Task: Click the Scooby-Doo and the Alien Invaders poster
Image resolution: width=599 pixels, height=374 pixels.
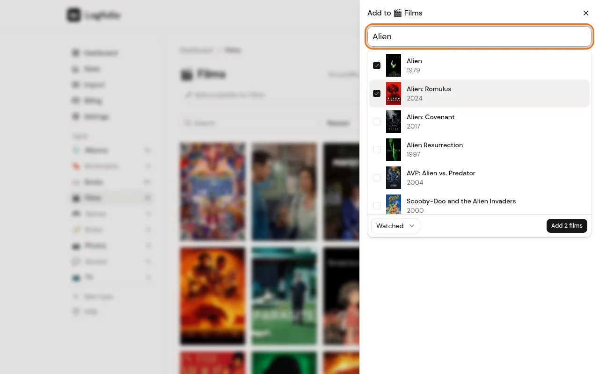Action: (x=394, y=204)
